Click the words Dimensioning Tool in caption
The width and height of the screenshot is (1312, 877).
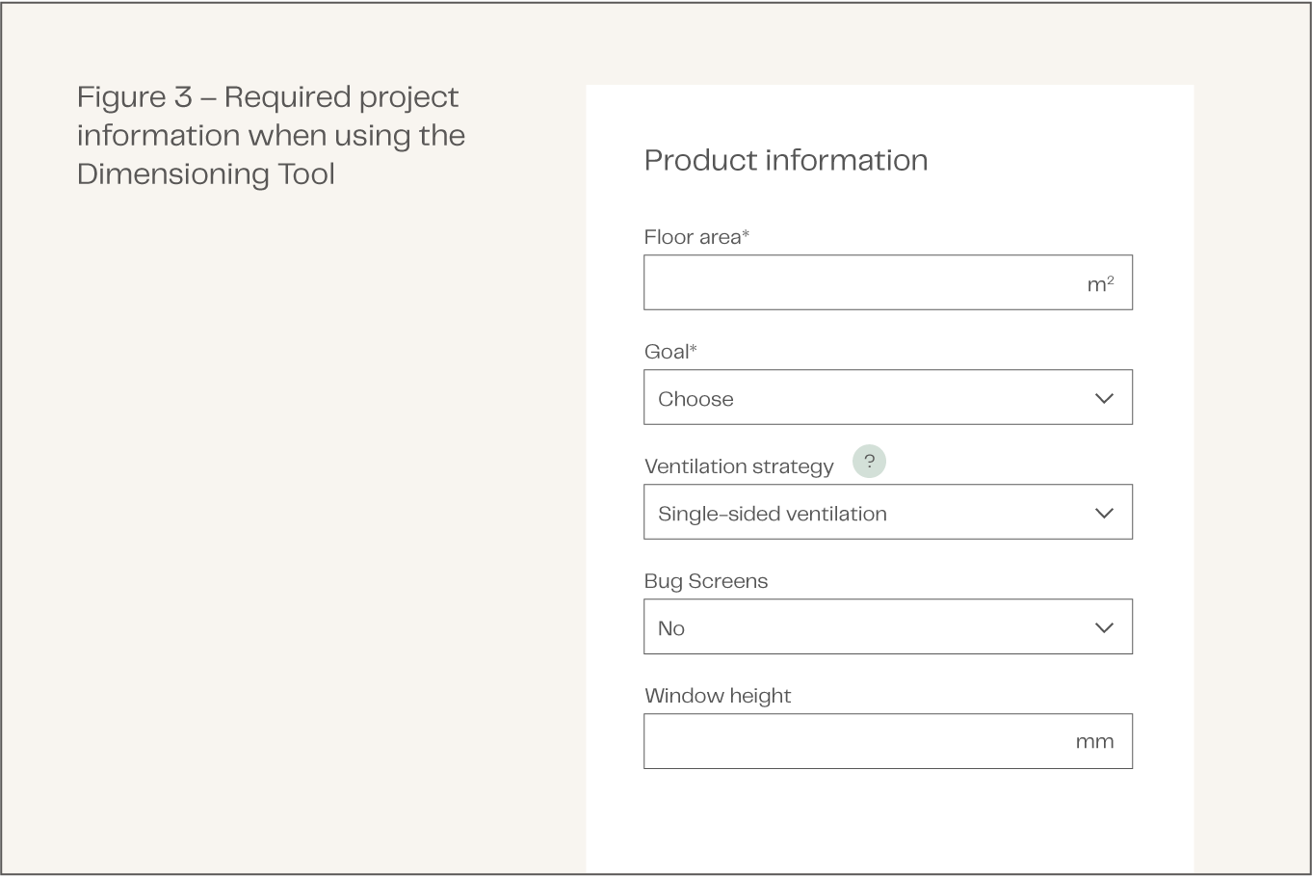(x=206, y=174)
